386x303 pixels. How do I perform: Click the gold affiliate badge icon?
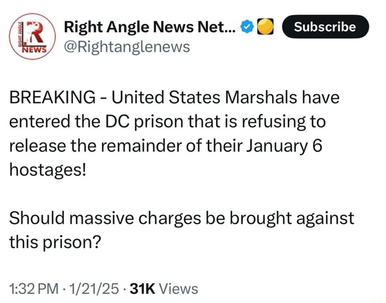pyautogui.click(x=264, y=27)
